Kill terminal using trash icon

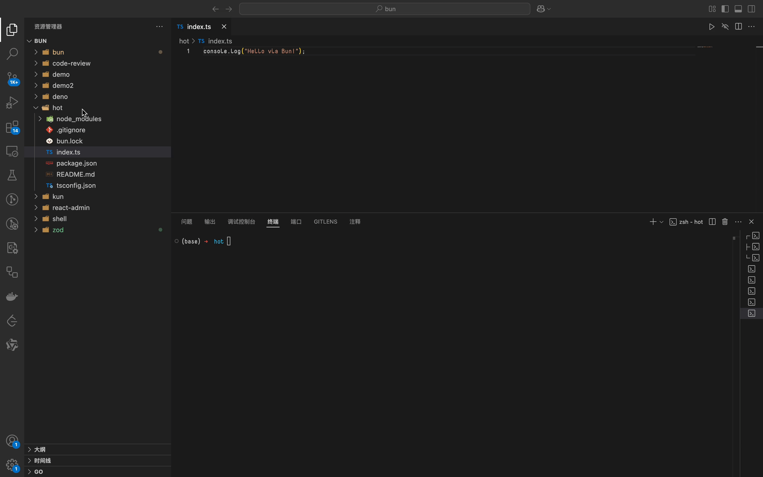[725, 222]
